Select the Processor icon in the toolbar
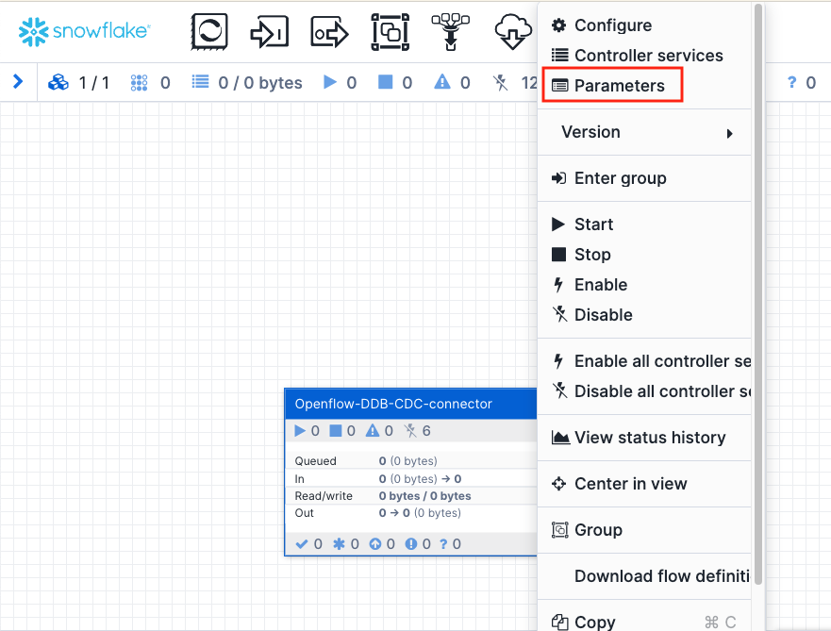Screen dimensions: 831x631 coord(209,32)
